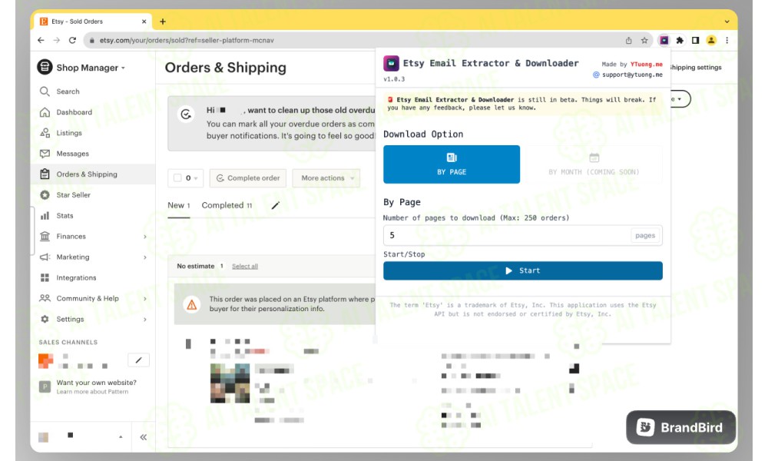Open the extensions puzzle icon
Viewport: 768px width, 461px height.
(680, 40)
